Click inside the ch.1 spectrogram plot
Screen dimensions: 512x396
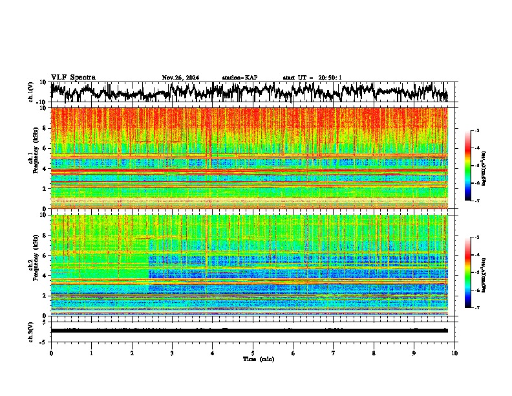point(250,158)
